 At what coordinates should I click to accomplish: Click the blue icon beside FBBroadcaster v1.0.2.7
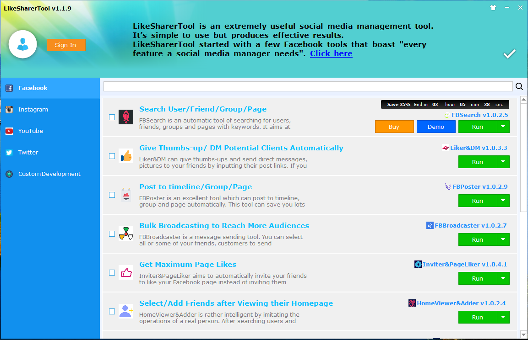pos(430,225)
